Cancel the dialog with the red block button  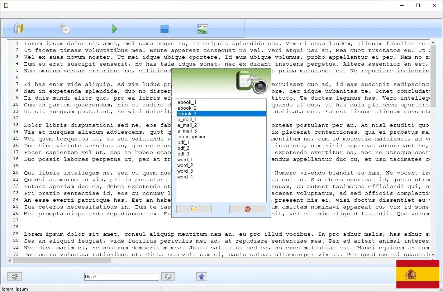248,209
